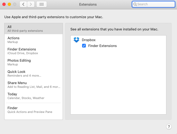This screenshot has width=177, height=134.
Task: Choose the Quick Look category
Action: coord(33,73)
